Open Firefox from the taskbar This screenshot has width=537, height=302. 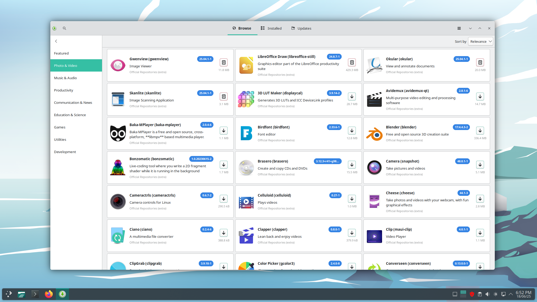pos(49,294)
